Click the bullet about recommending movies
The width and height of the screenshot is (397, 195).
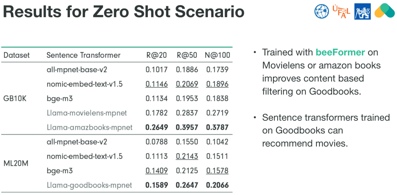(x=326, y=130)
